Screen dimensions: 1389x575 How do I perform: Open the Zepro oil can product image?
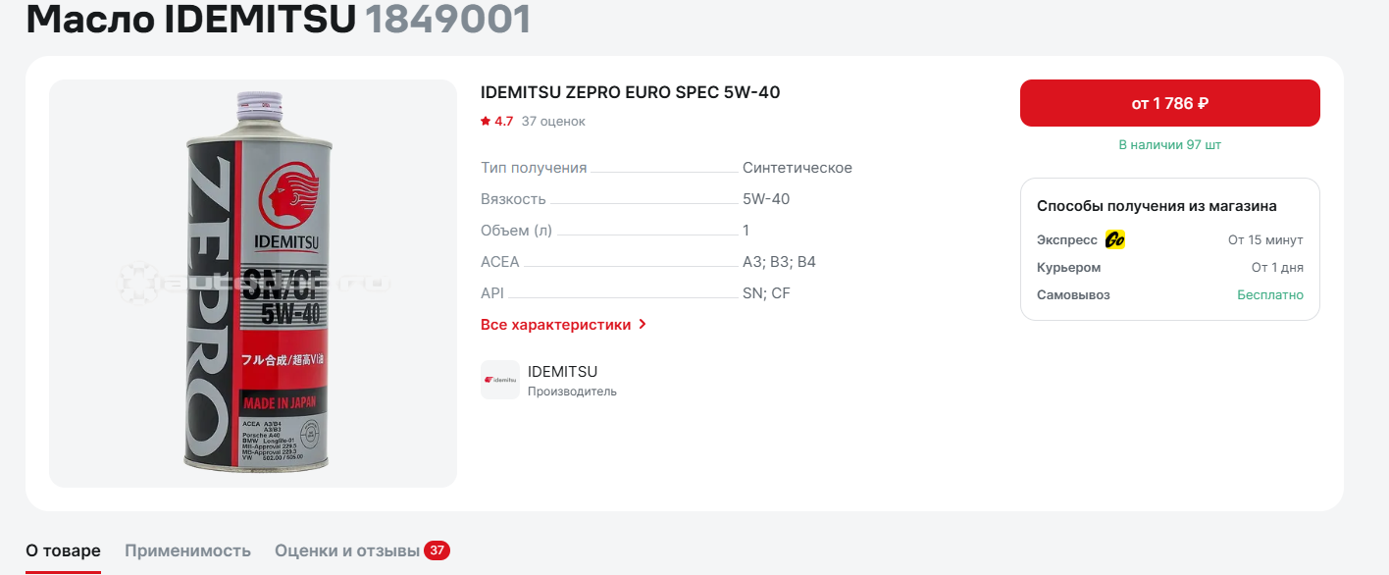pos(253,284)
